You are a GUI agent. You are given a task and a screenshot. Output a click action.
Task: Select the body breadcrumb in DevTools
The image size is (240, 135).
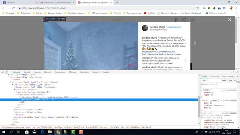(28, 127)
